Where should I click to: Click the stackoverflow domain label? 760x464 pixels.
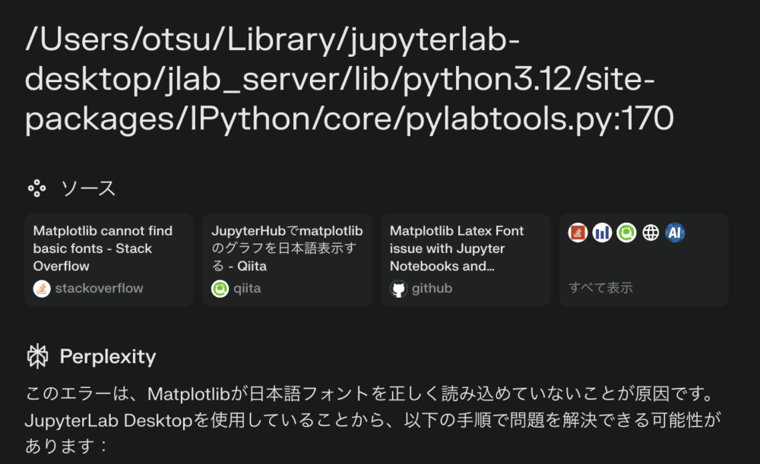(99, 288)
